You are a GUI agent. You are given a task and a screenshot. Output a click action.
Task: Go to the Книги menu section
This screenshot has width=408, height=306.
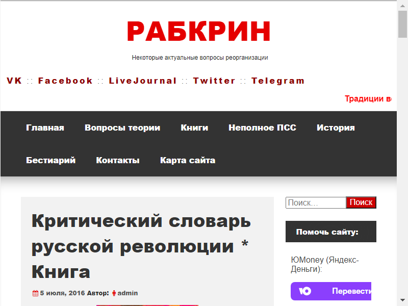pos(194,127)
